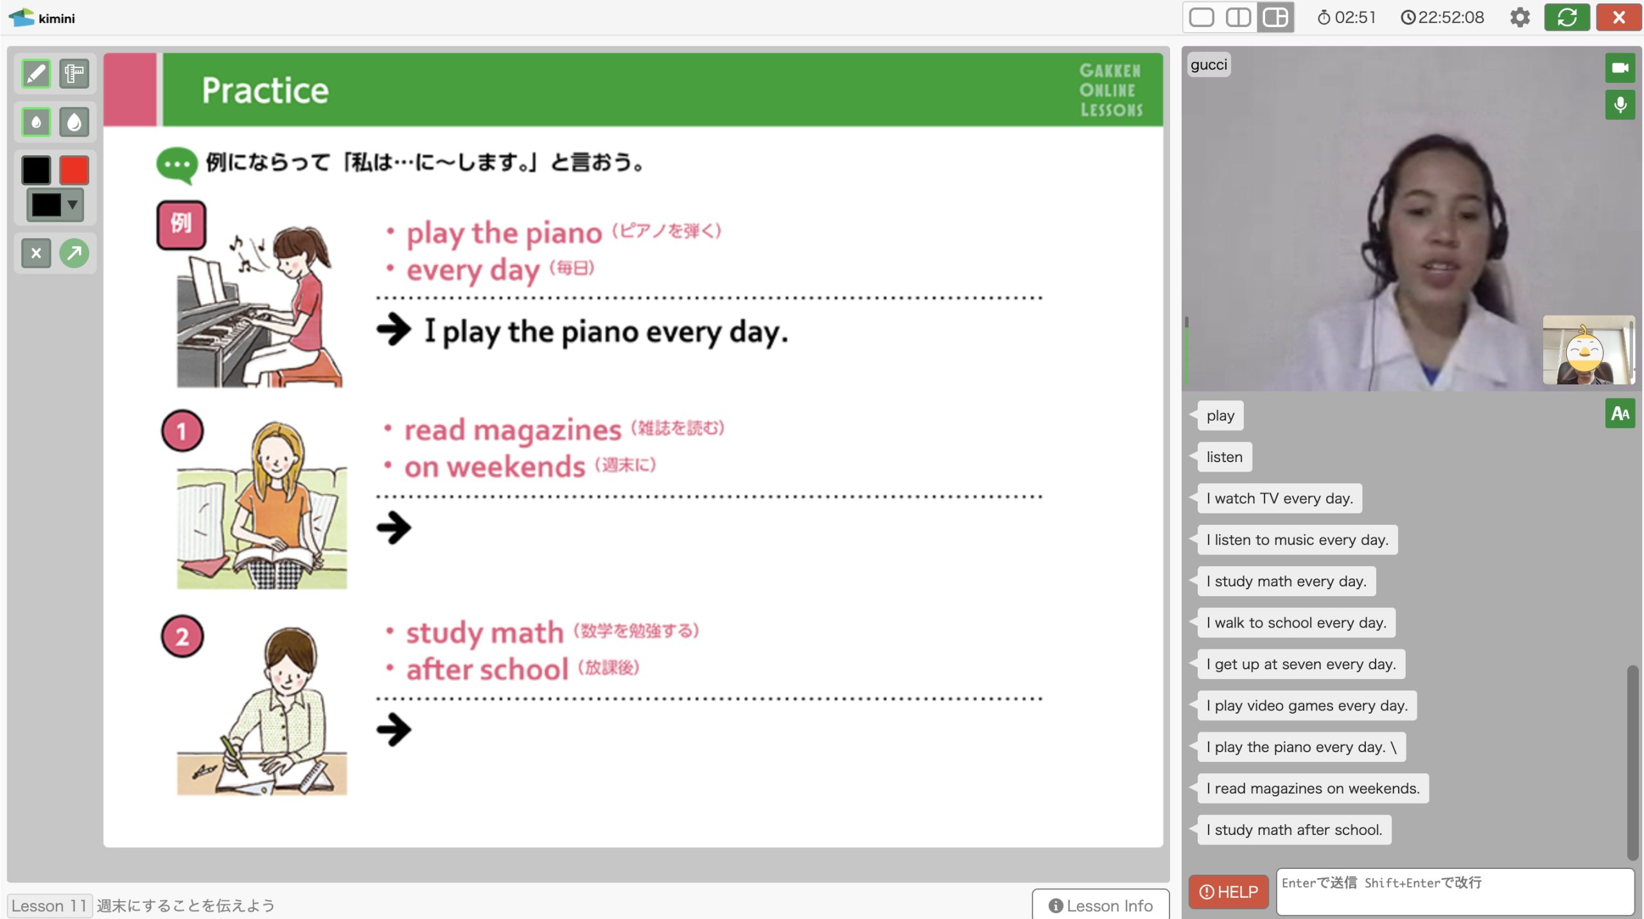Click the HELP button

click(x=1229, y=891)
